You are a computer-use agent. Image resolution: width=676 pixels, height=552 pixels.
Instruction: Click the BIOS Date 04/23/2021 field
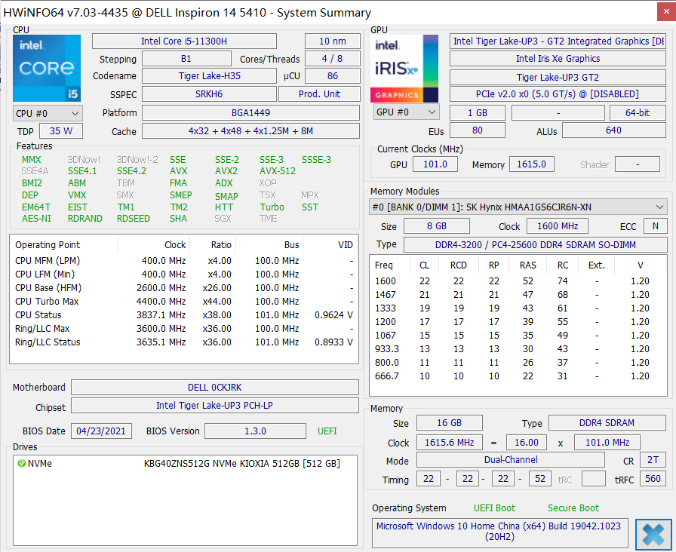coord(102,431)
